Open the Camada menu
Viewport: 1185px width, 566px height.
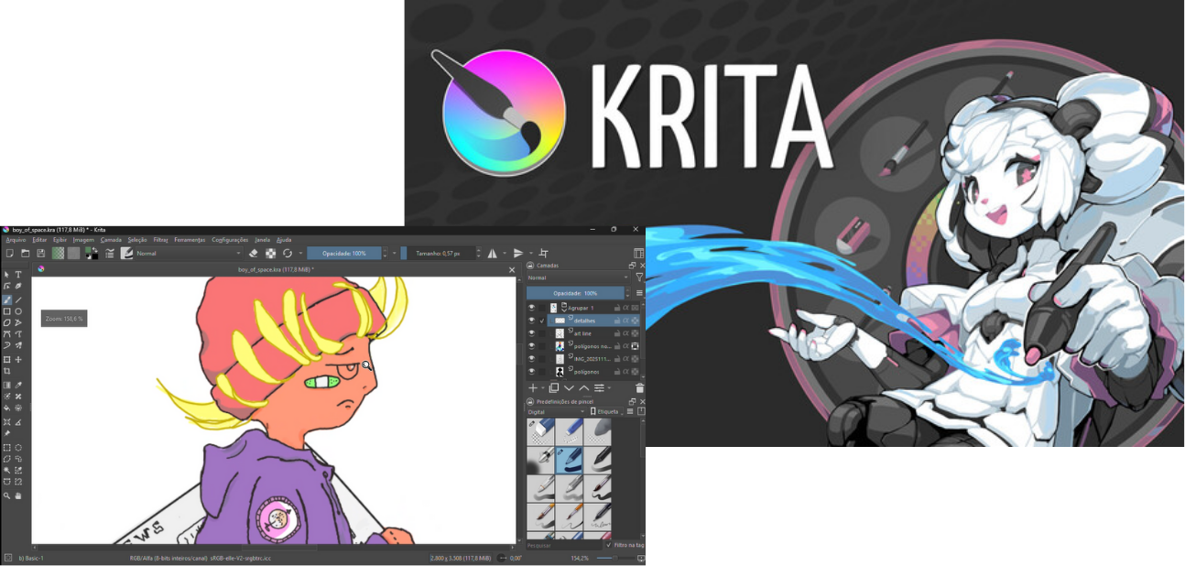[111, 240]
